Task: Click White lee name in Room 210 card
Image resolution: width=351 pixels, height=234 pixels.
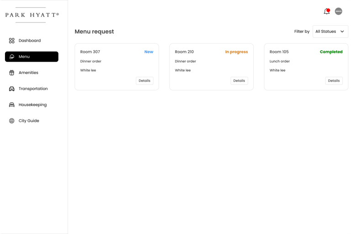Action: [x=183, y=70]
